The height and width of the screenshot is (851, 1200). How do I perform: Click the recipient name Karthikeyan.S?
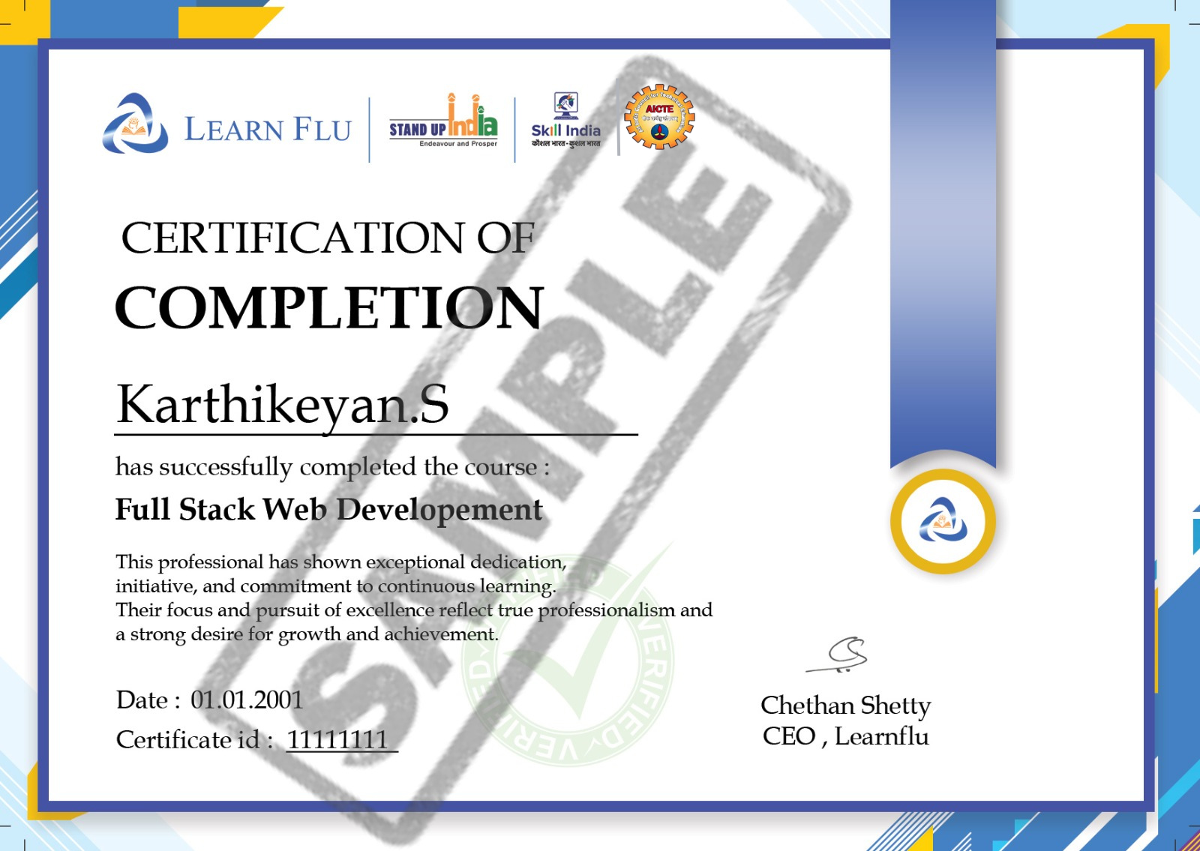click(283, 404)
